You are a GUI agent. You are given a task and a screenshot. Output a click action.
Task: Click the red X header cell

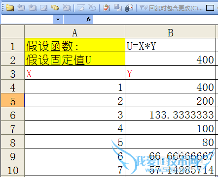pyautogui.click(x=75, y=73)
